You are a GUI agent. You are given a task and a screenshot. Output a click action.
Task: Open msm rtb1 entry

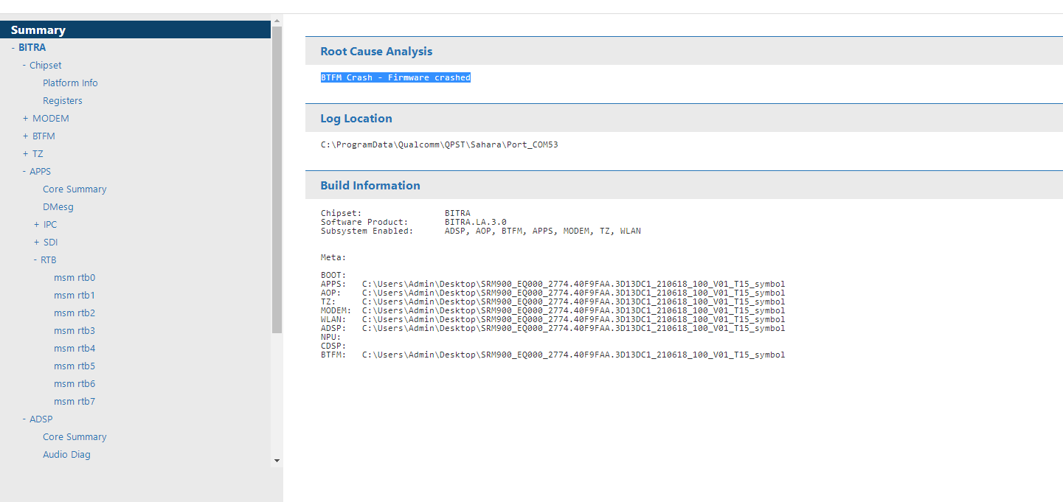75,295
